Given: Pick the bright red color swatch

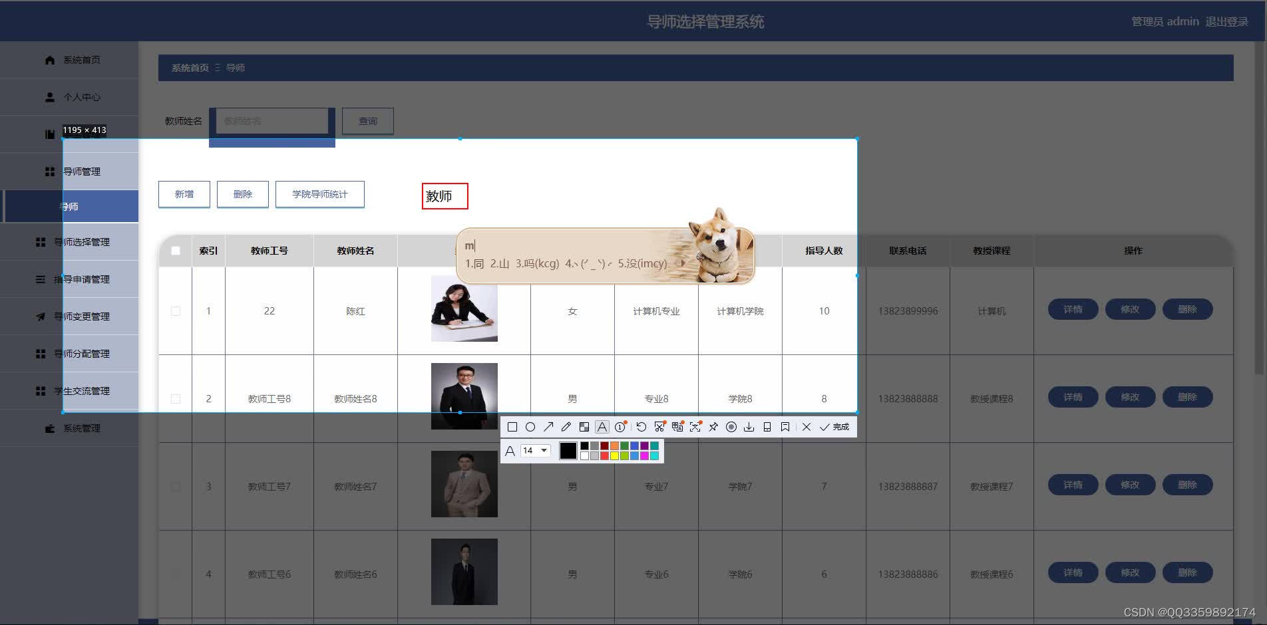Looking at the screenshot, I should [604, 456].
